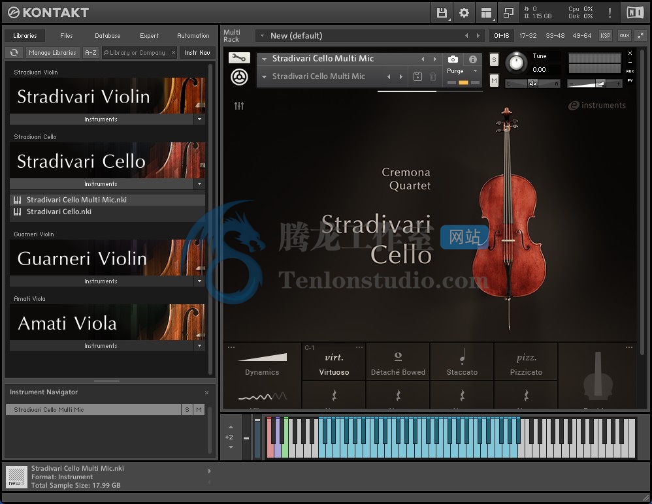Select the Staccato articulation

pos(462,362)
